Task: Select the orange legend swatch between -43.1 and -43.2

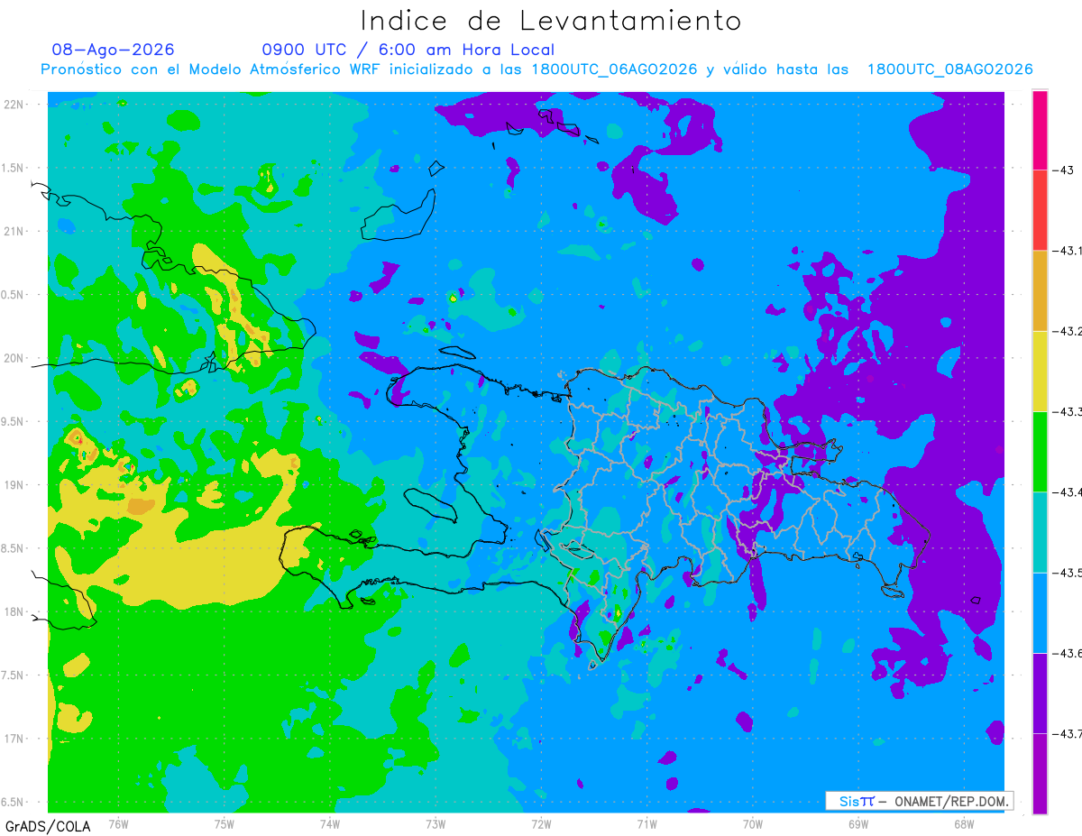Action: (x=1040, y=290)
